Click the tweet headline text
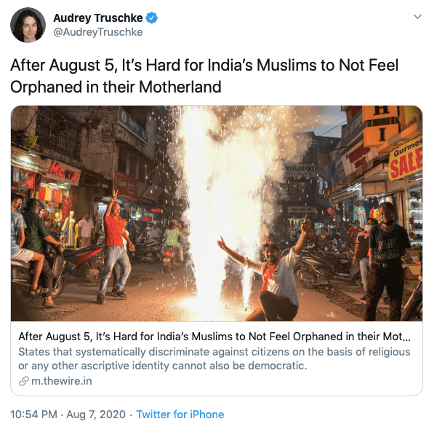 tap(204, 76)
